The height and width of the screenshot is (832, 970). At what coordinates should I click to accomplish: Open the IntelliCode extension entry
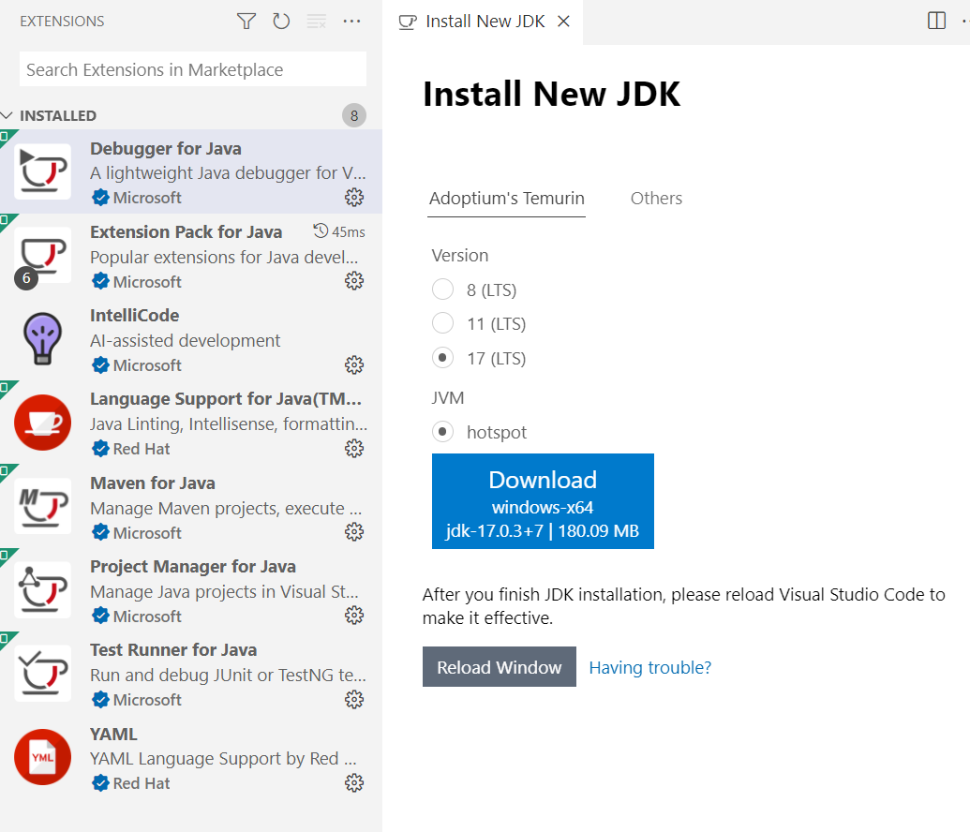(191, 339)
